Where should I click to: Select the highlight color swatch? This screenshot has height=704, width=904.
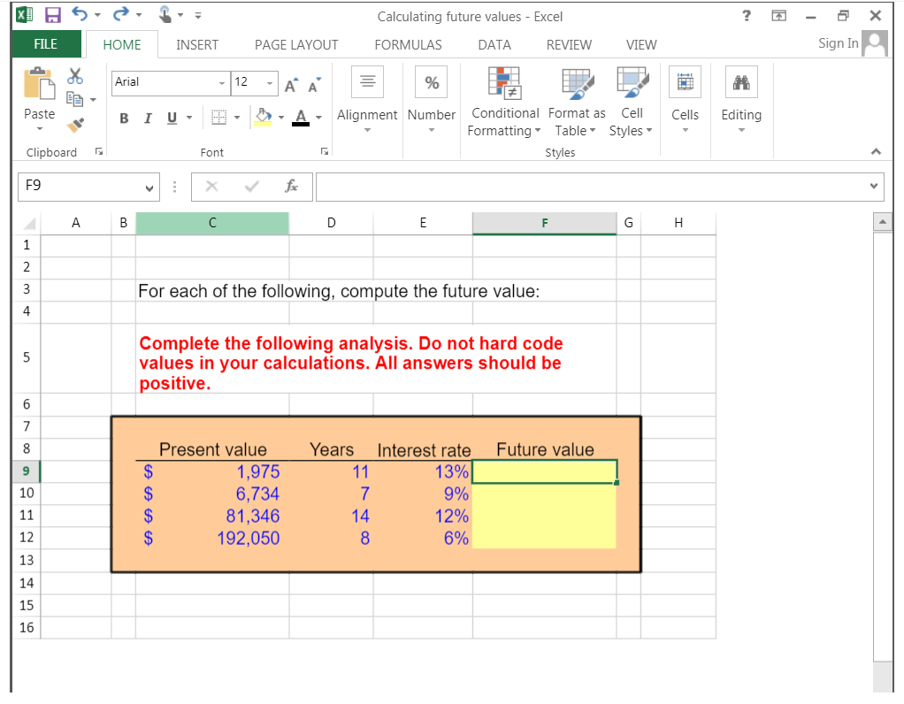(264, 122)
